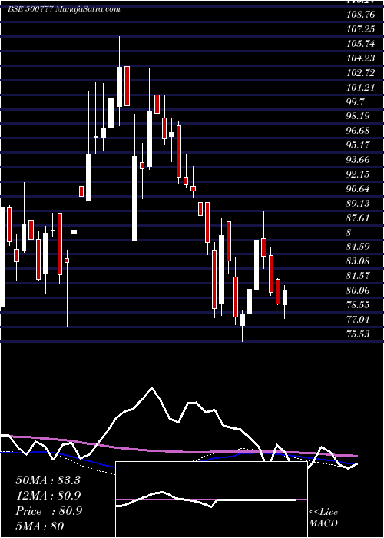Image resolution: width=384 pixels, height=538 pixels.
Task: Click the '12MA : 80.9' indicator text
Action: [x=48, y=496]
